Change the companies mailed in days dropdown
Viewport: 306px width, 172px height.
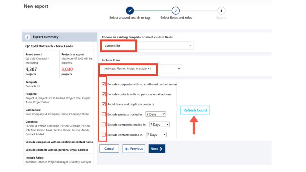(159, 125)
